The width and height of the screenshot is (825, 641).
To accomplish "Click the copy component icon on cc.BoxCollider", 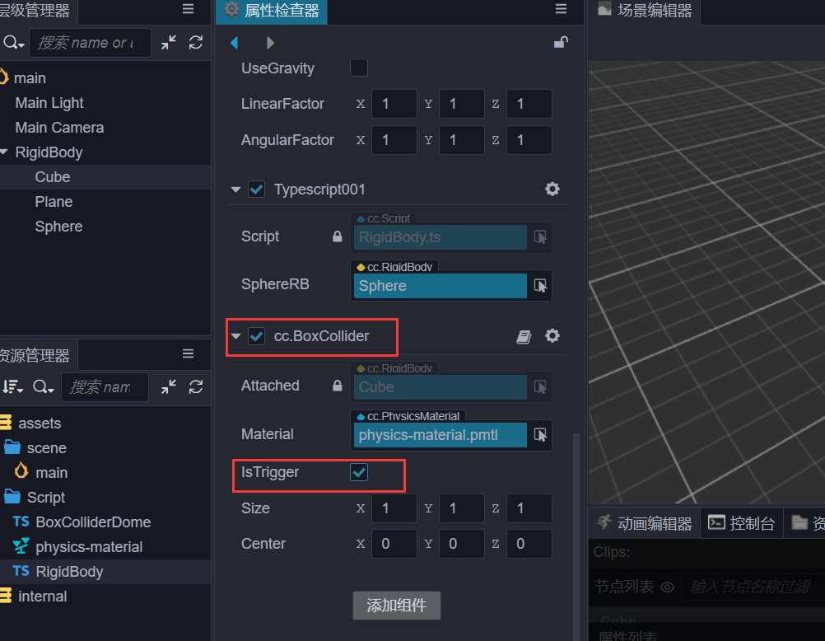I will (x=524, y=336).
